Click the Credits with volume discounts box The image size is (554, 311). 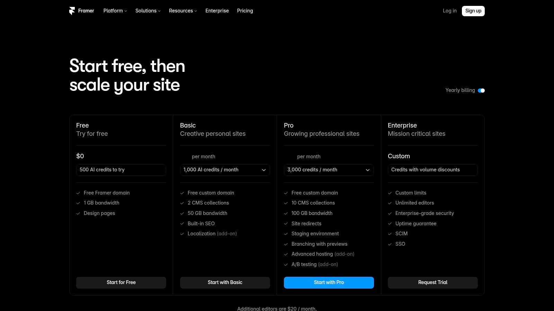click(x=433, y=170)
